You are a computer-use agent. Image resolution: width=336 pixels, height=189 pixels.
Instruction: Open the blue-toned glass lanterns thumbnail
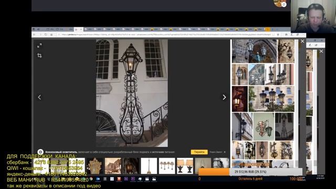pos(257,75)
